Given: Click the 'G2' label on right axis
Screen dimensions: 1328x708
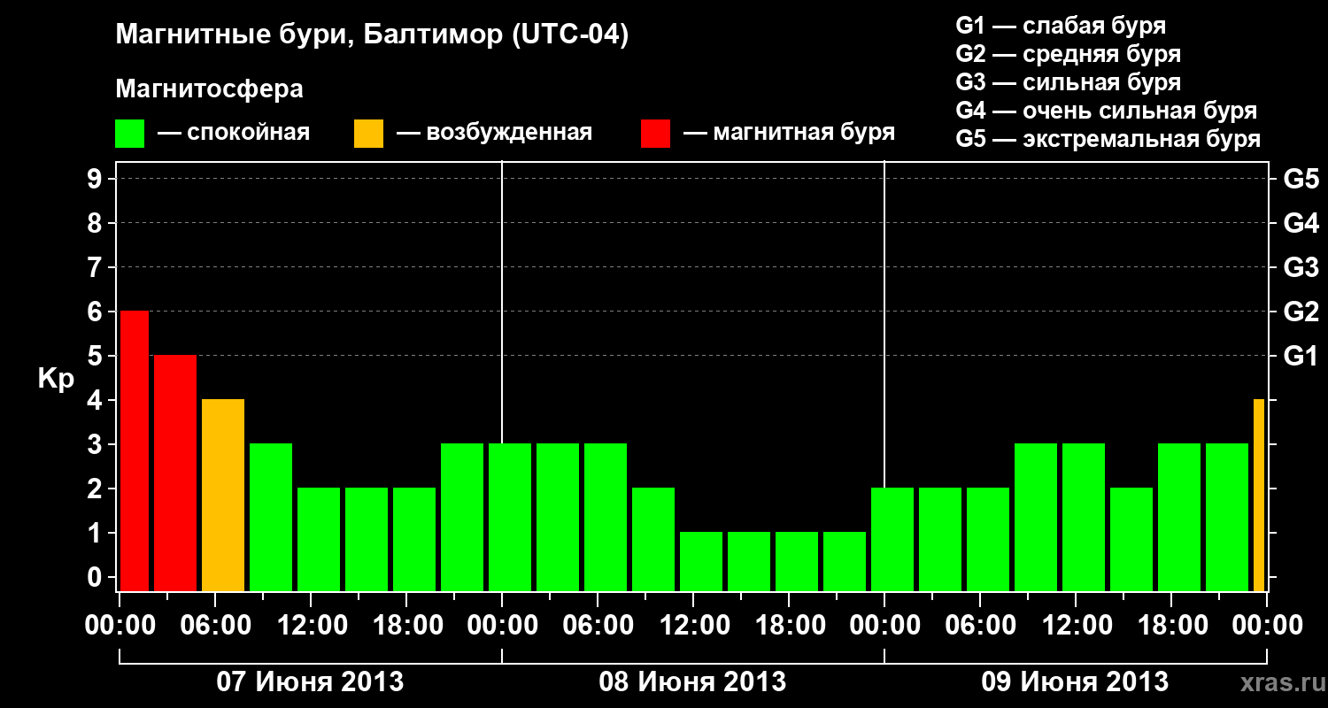Looking at the screenshot, I should coord(1301,312).
